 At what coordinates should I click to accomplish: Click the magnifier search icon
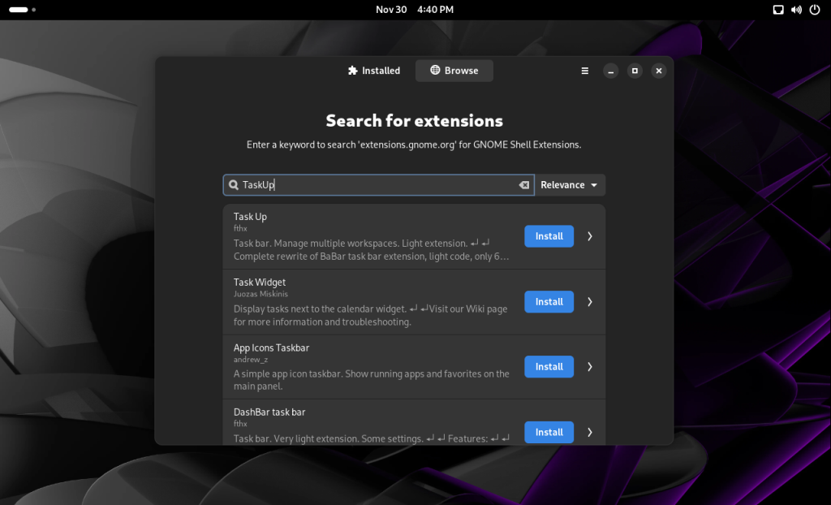pos(234,185)
